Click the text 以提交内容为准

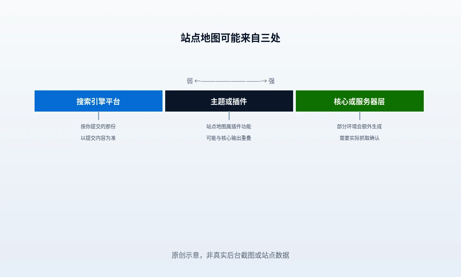(x=98, y=138)
